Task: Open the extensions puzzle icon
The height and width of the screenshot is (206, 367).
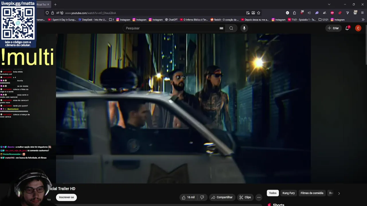Action: (x=294, y=13)
